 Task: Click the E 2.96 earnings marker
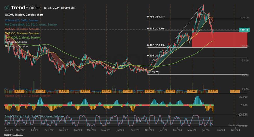pyautogui.click(x=41, y=91)
